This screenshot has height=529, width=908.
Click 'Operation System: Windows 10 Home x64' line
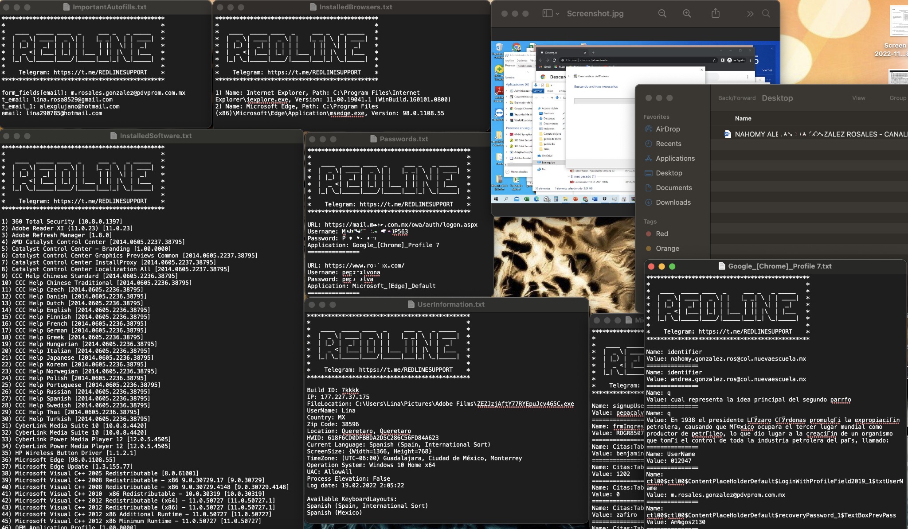pyautogui.click(x=371, y=465)
